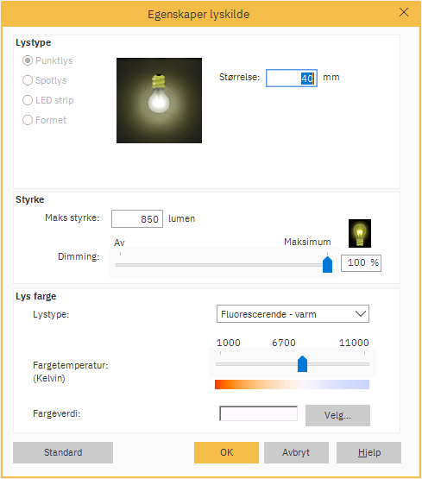Open help with Hjelp button
This screenshot has height=479, width=422.
click(368, 452)
